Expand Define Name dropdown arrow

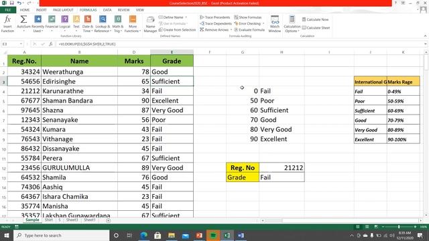coord(186,17)
